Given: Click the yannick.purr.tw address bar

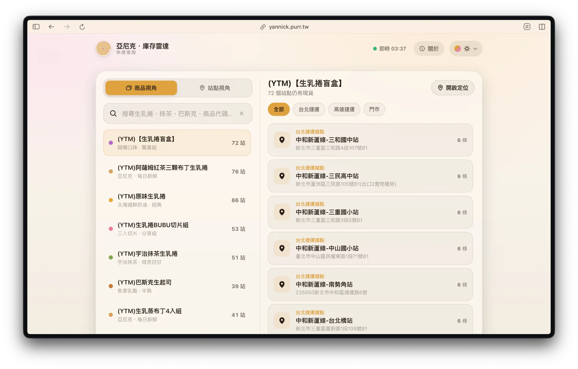Looking at the screenshot, I should (285, 27).
